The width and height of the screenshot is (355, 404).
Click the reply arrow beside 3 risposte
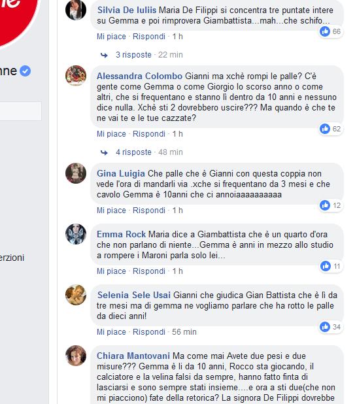pyautogui.click(x=104, y=55)
